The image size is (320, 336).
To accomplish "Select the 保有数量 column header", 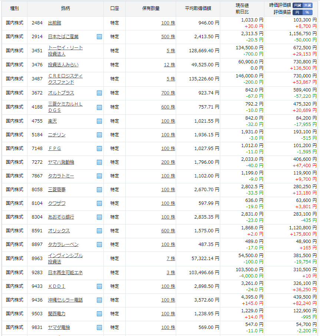I will pos(151,9).
